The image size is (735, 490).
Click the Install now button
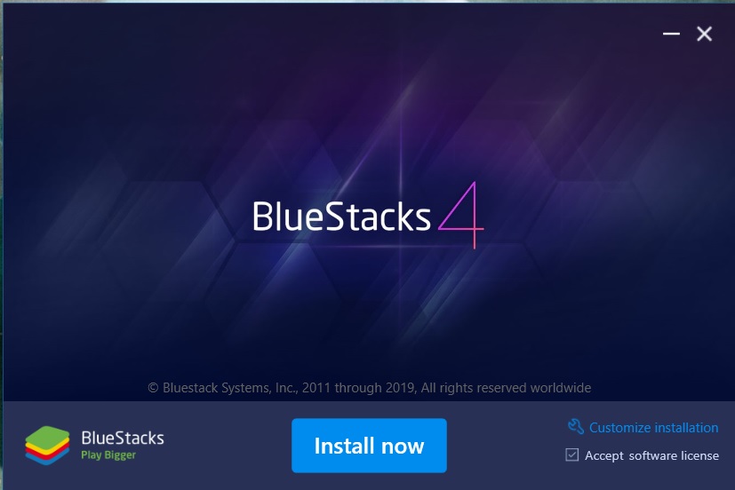(369, 445)
